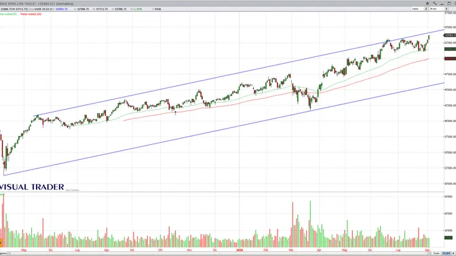The image size is (456, 256).
Task: Click the 40000 level on the price axis
Action: 450,121
